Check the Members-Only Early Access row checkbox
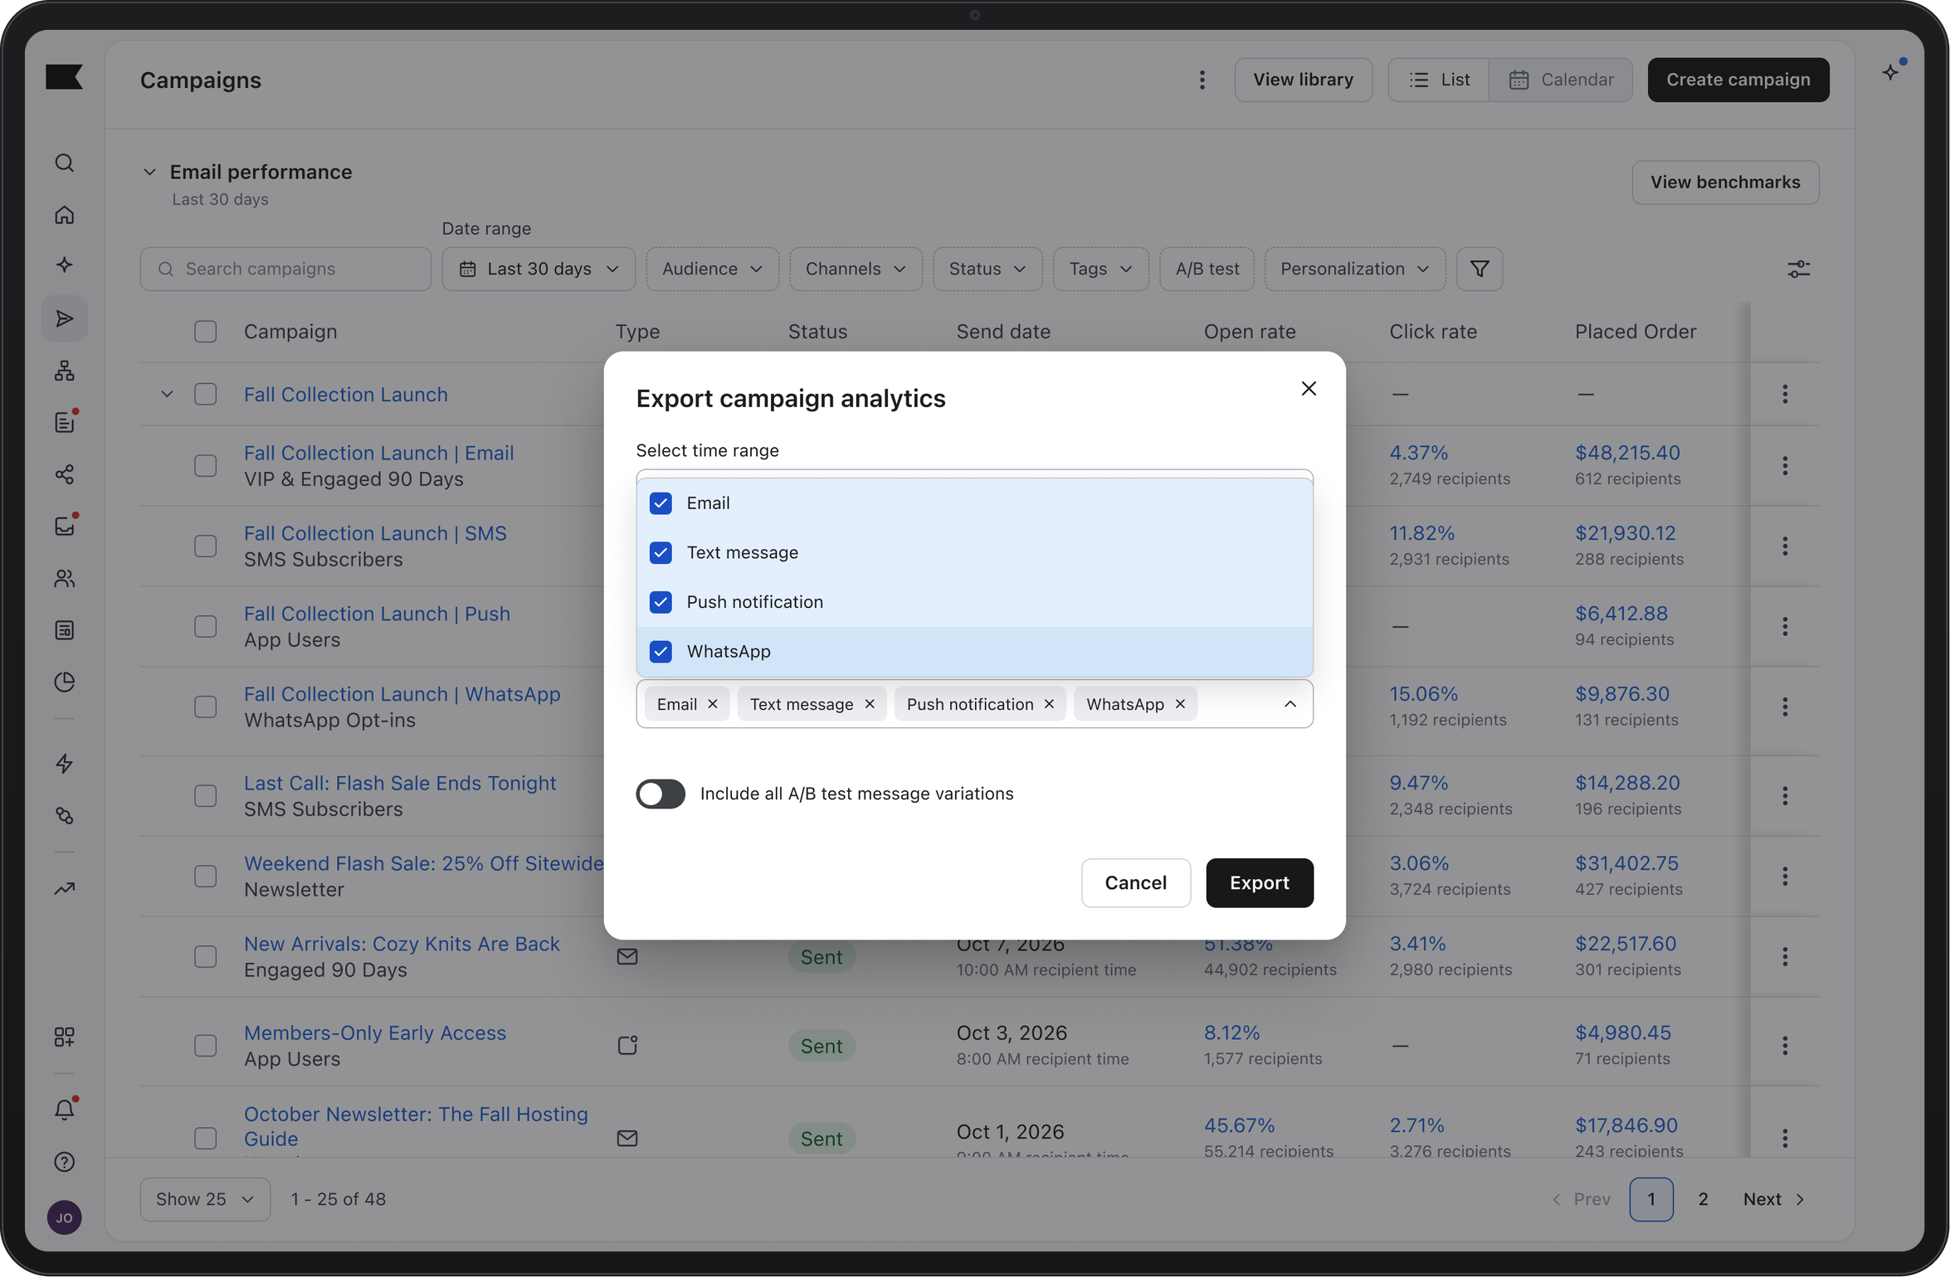This screenshot has height=1277, width=1950. pyautogui.click(x=205, y=1046)
